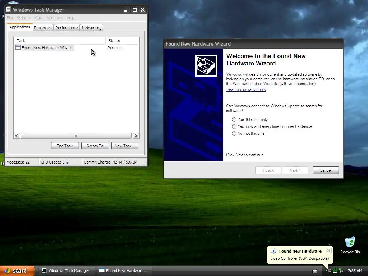This screenshot has width=368, height=276.
Task: Sort by the Task column header
Action: click(59, 41)
